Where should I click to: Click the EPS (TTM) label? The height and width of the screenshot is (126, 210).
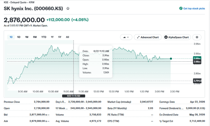(113, 121)
